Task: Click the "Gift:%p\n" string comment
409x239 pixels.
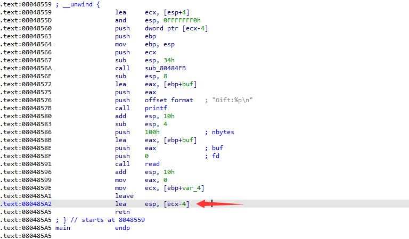Action: tap(232, 100)
